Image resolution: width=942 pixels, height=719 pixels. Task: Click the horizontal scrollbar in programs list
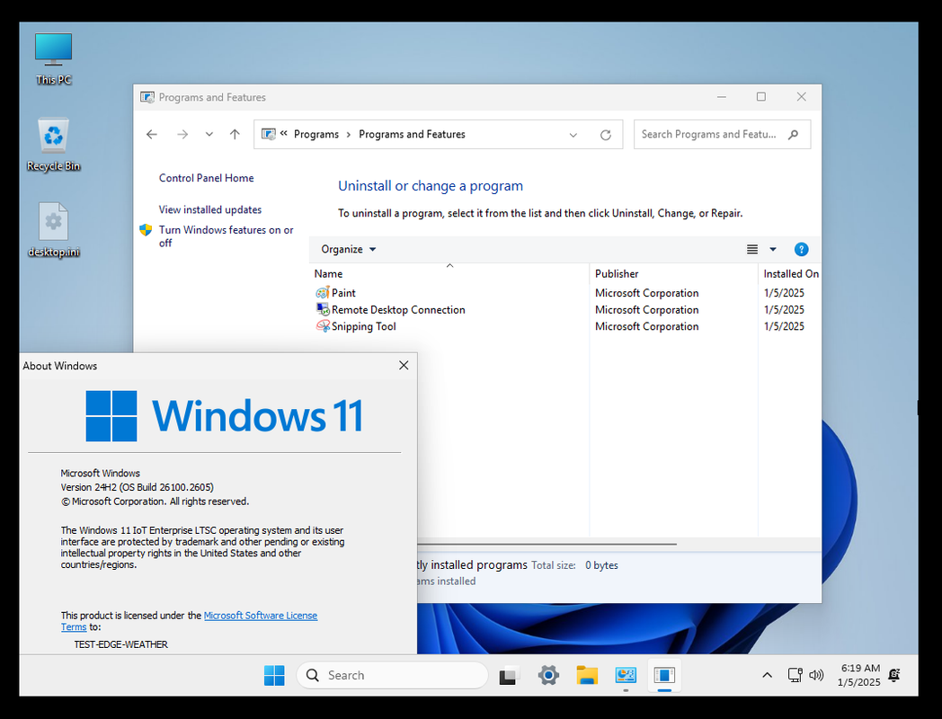click(547, 545)
